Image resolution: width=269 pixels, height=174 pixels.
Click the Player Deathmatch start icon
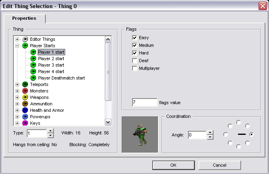[x=33, y=78]
